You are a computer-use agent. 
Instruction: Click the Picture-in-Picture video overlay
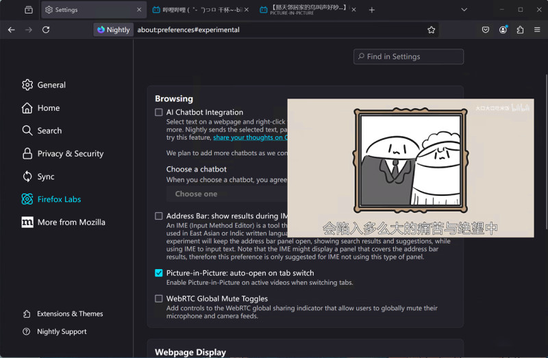click(410, 168)
